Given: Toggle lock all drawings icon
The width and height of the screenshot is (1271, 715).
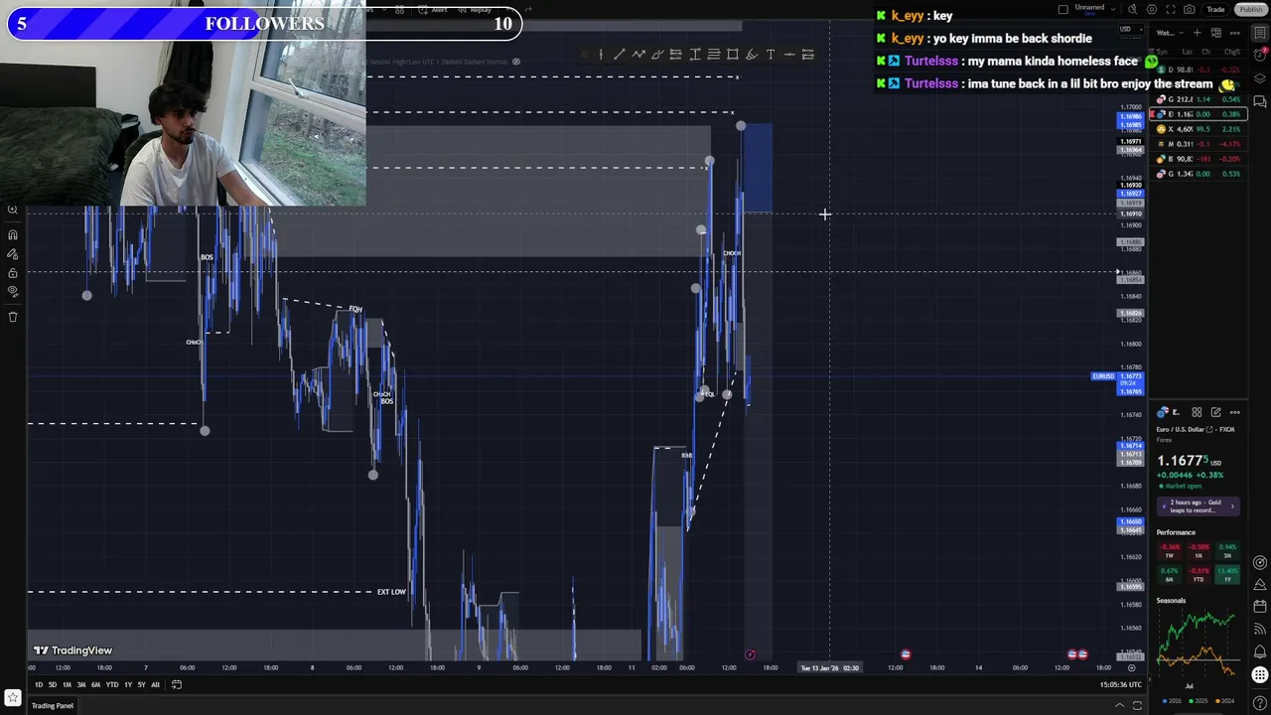Looking at the screenshot, I should tap(13, 273).
